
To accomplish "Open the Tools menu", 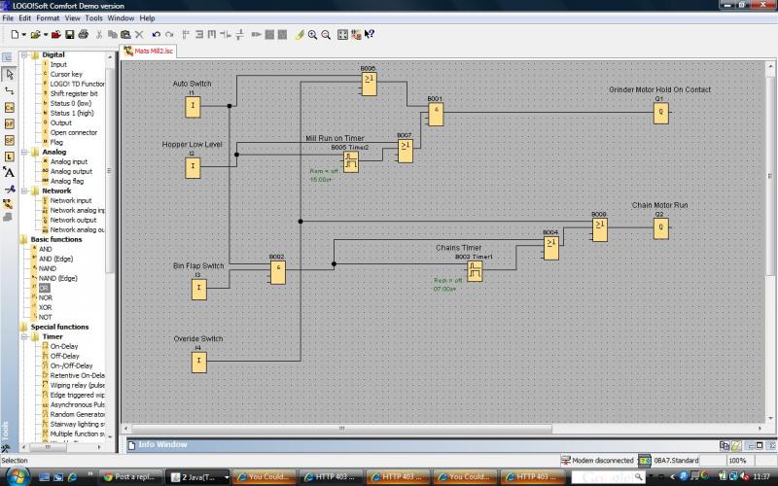I will pyautogui.click(x=93, y=17).
